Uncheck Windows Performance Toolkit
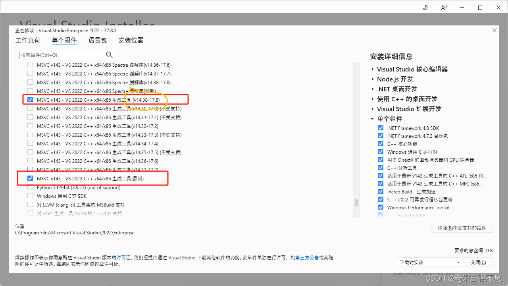508x286 pixels. point(381,207)
